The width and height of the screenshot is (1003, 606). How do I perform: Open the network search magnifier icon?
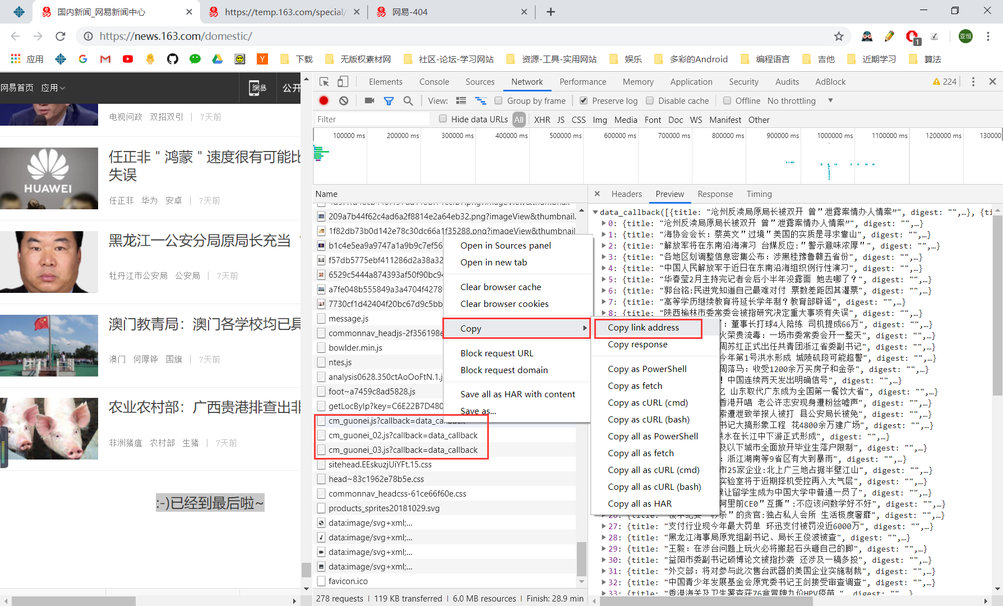(x=408, y=100)
